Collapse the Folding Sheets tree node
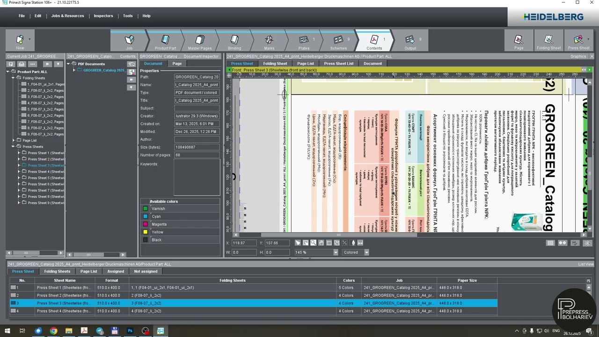Image resolution: width=599 pixels, height=337 pixels. 14,78
